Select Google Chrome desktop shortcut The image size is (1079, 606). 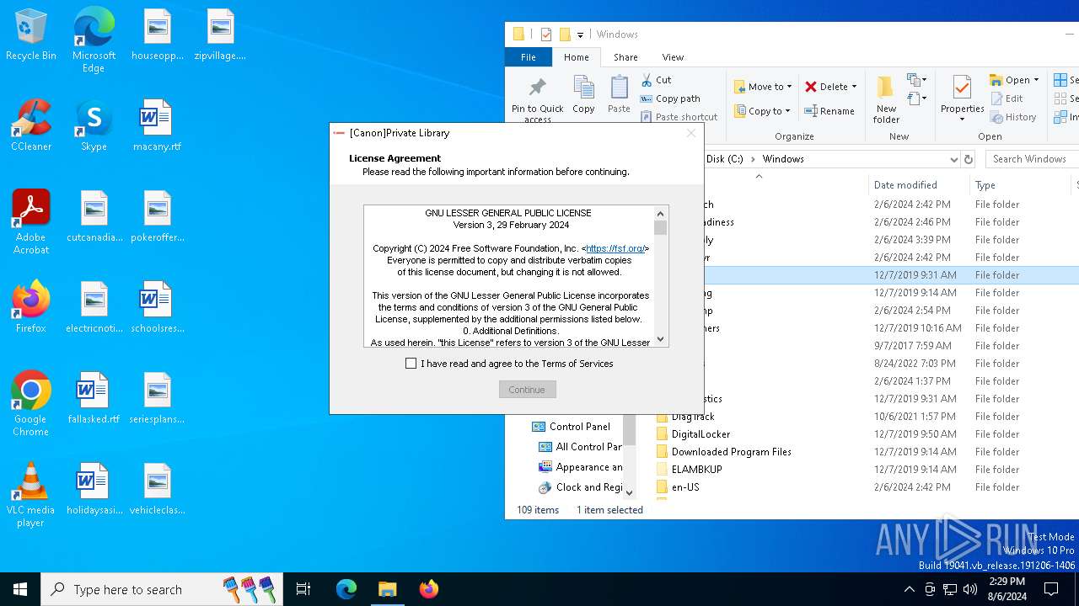[x=31, y=404]
